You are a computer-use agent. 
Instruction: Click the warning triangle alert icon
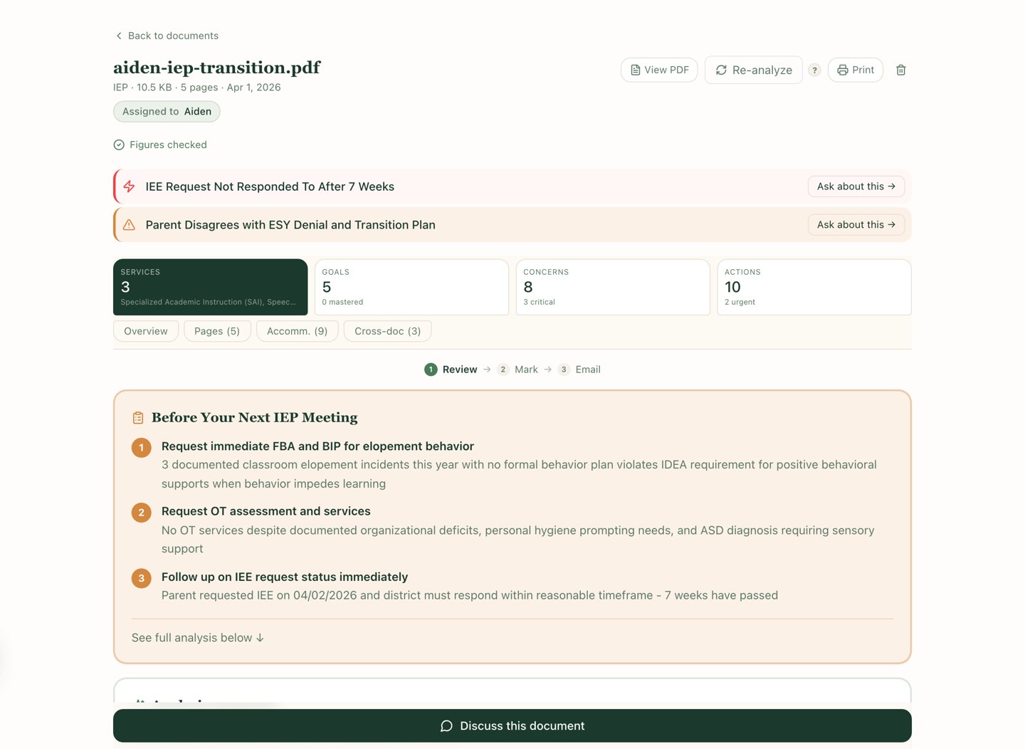(129, 225)
